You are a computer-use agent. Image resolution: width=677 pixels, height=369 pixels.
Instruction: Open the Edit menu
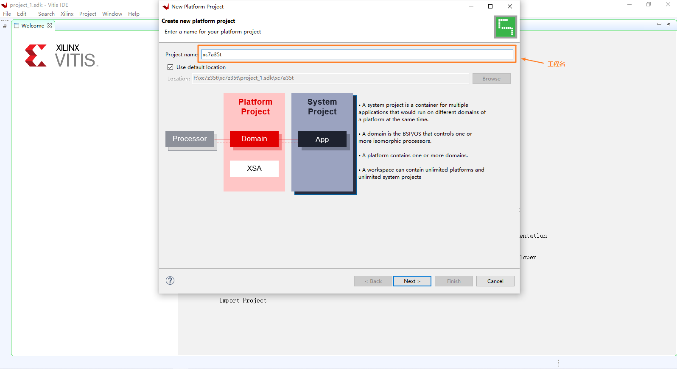pyautogui.click(x=22, y=14)
